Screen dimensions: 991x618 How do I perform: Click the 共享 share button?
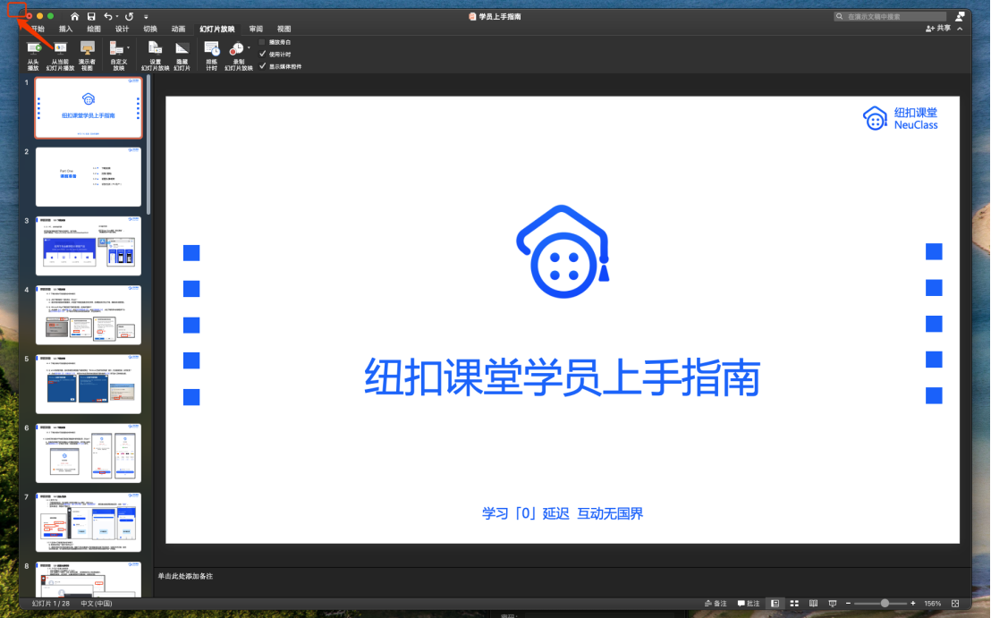point(938,29)
